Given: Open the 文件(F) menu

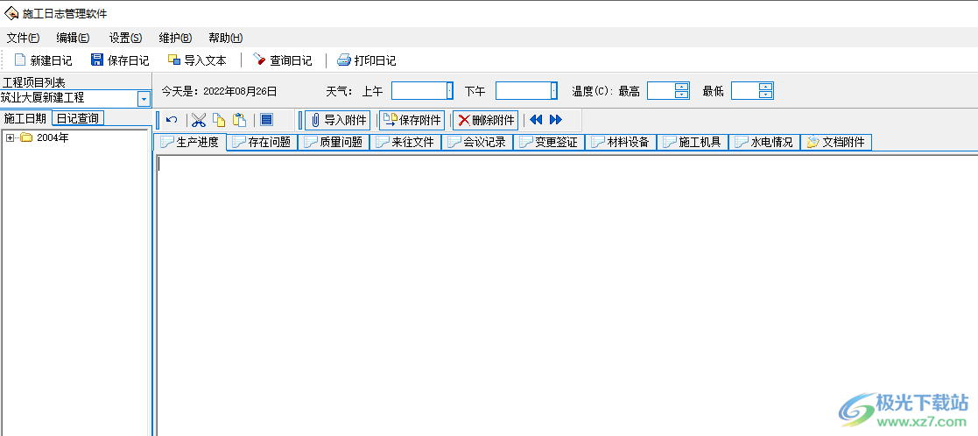Looking at the screenshot, I should point(23,38).
